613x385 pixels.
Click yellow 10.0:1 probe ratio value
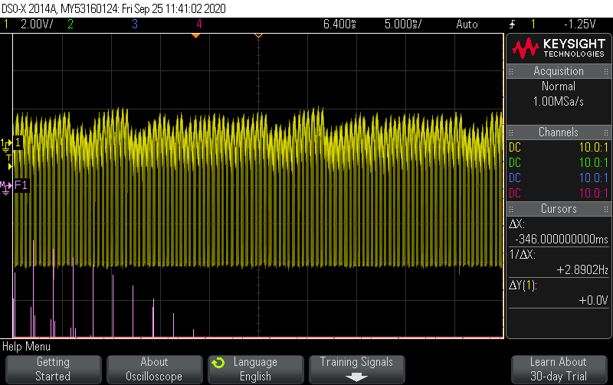(x=593, y=148)
